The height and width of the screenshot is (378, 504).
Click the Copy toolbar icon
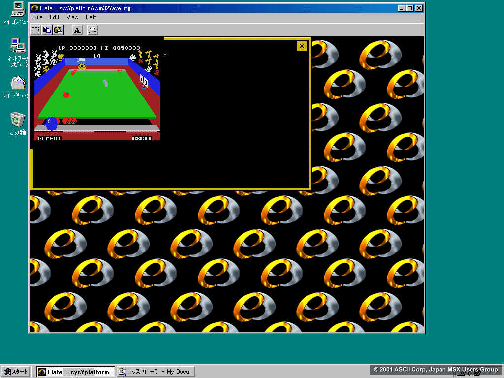(x=47, y=30)
